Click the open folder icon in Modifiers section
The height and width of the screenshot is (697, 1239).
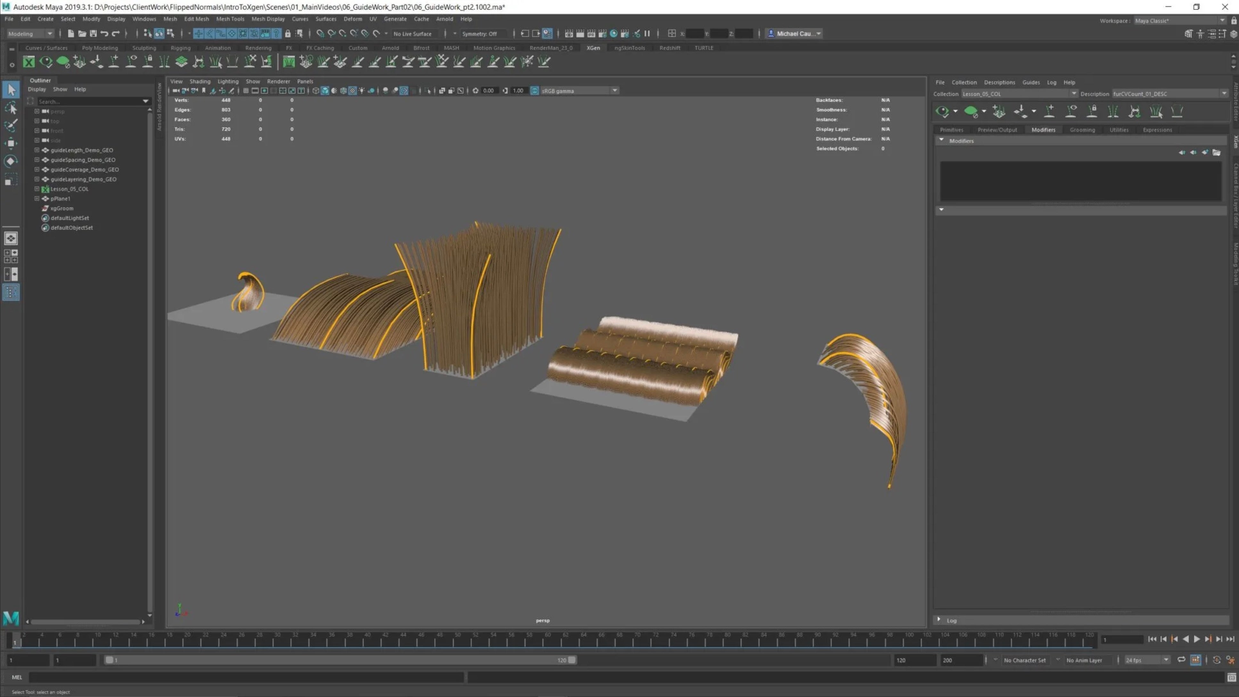[x=1216, y=152]
